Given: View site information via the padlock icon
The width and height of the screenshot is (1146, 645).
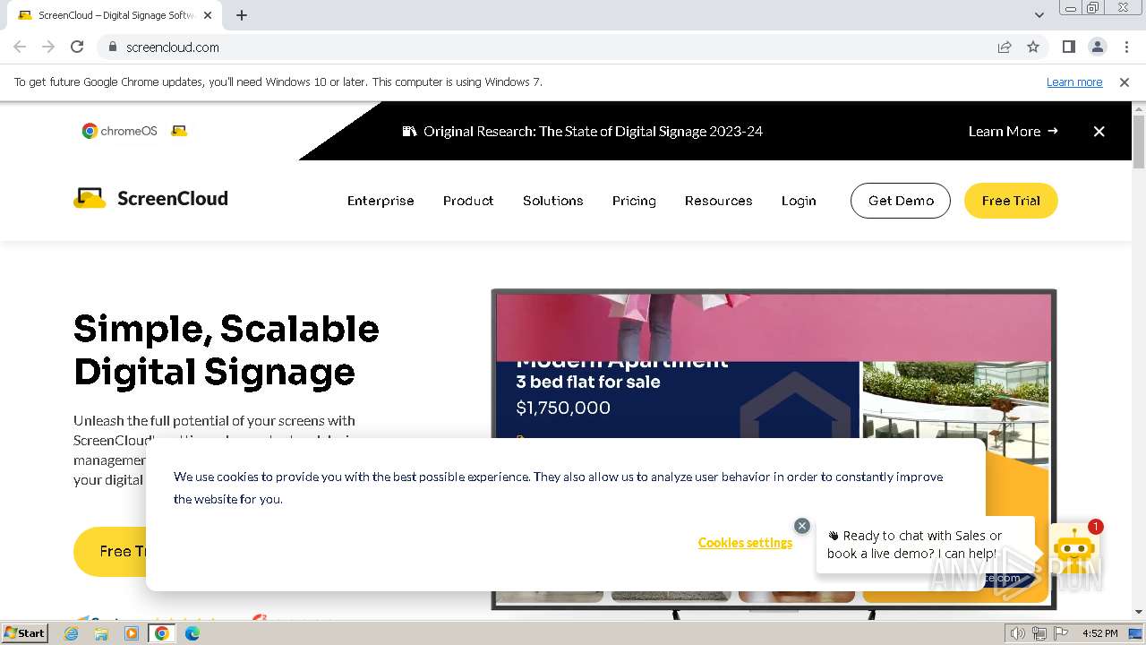Looking at the screenshot, I should coord(113,47).
